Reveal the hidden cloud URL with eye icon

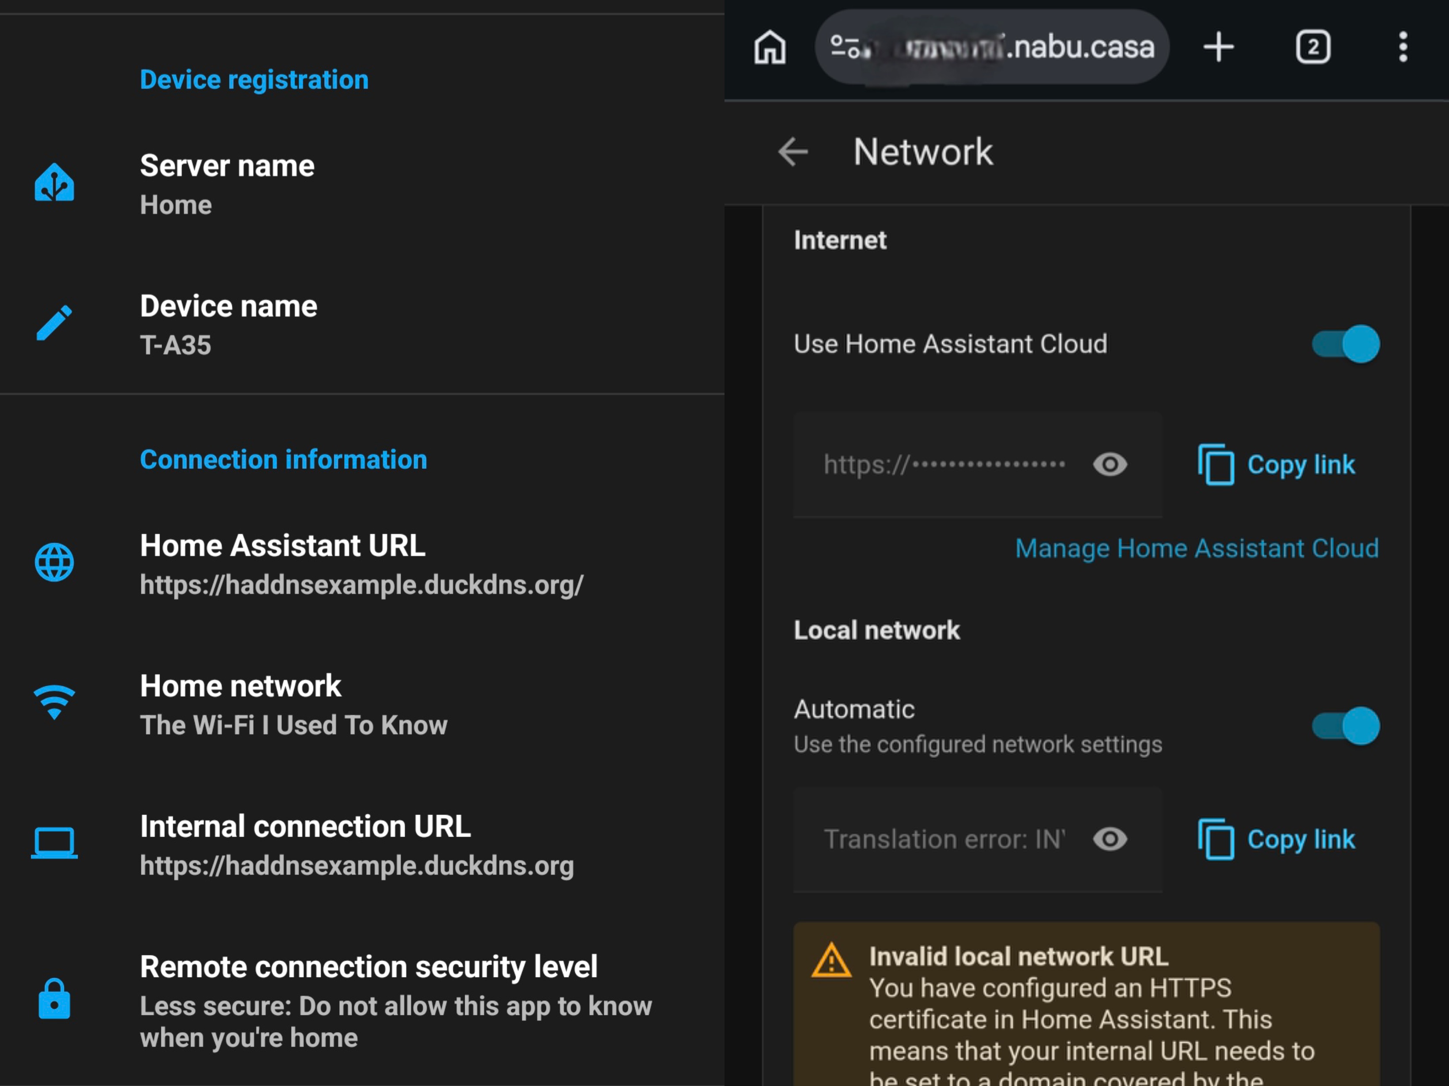[1110, 465]
